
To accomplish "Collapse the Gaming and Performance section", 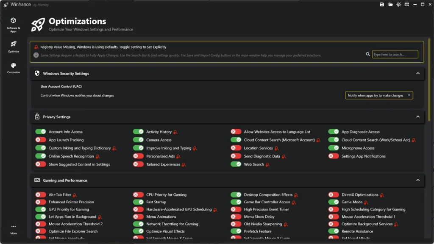I will click(x=418, y=180).
